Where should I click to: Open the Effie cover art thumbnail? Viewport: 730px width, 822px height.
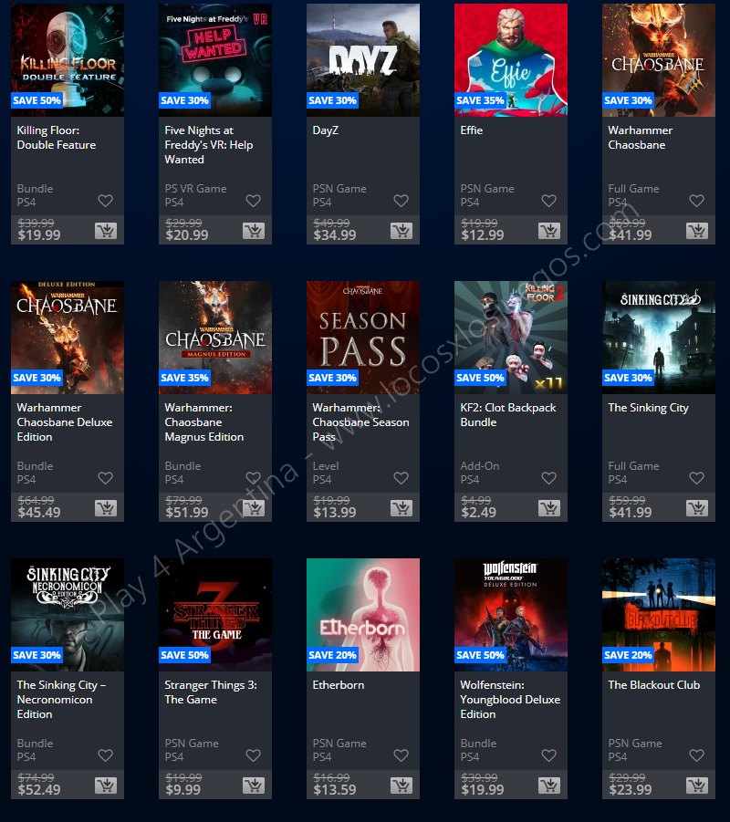511,60
